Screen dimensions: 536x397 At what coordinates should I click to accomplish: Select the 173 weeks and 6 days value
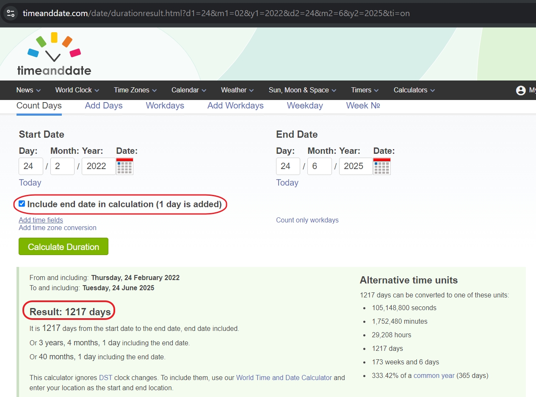[x=406, y=362]
